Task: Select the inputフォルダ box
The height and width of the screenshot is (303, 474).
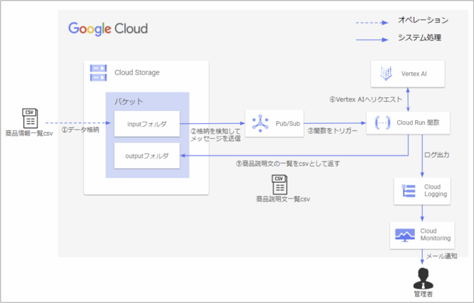Action: tap(147, 124)
